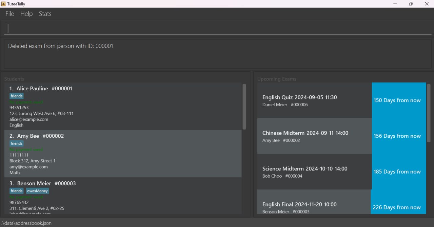Select the Science Midterm exam entry

pos(314,172)
